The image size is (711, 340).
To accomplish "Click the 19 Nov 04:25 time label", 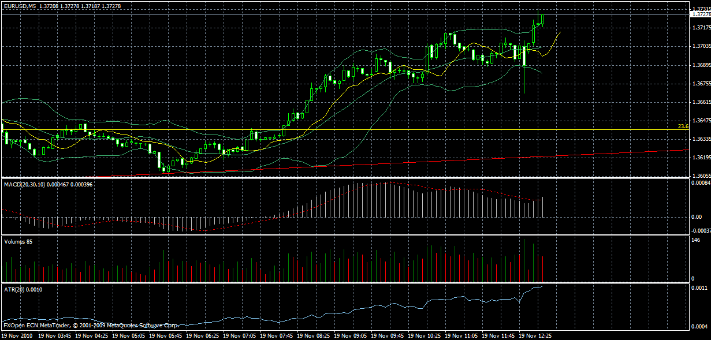I will pyautogui.click(x=91, y=335).
